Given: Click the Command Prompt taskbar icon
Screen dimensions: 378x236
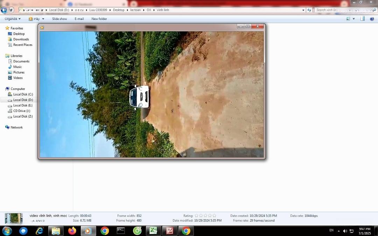Looking at the screenshot, I should click(x=121, y=231).
